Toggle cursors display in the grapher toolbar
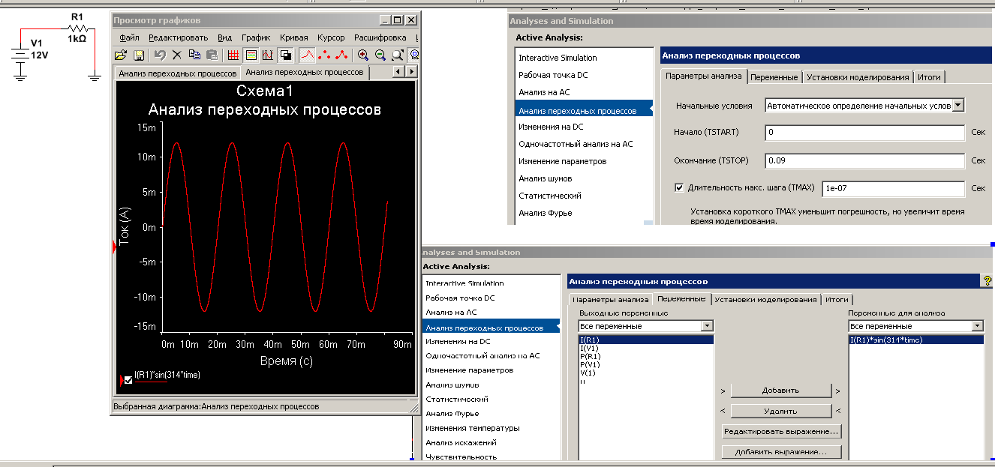Image resolution: width=995 pixels, height=467 pixels. [267, 54]
